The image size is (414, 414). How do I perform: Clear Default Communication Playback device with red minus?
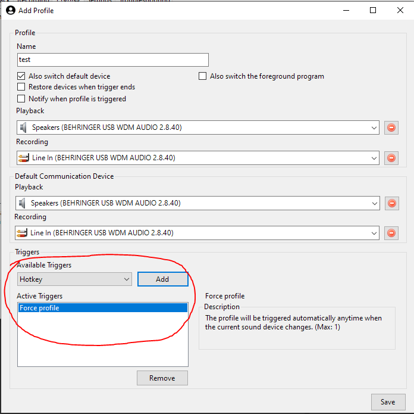click(391, 203)
